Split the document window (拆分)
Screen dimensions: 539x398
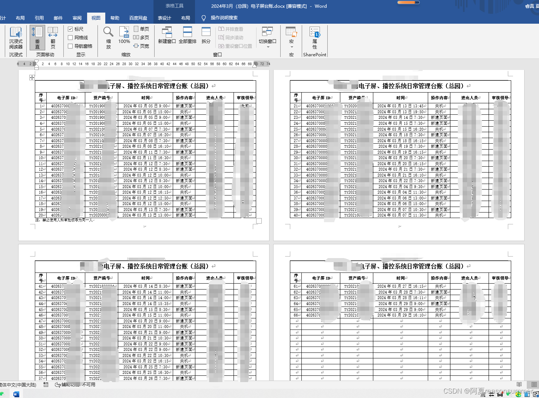point(206,35)
